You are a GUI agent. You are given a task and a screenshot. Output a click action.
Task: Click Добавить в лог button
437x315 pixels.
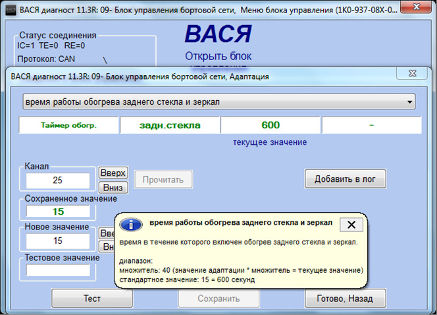tap(345, 179)
